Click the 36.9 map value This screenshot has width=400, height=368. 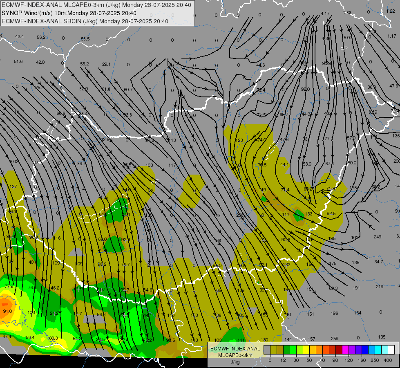371,87
